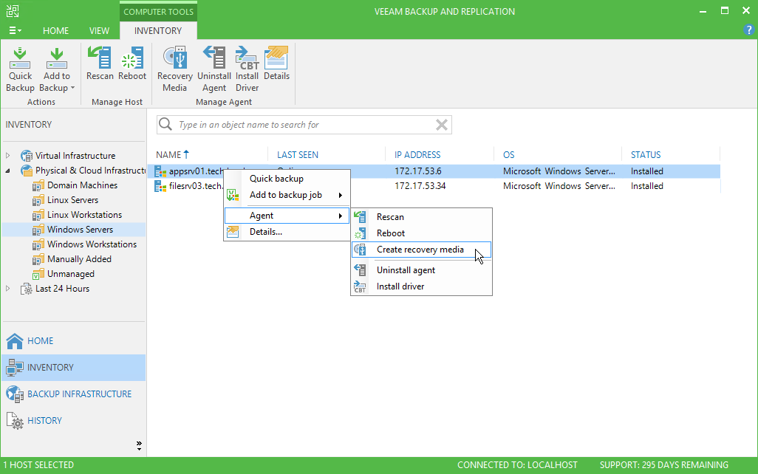
Task: Choose Quick backup from context menu
Action: (287, 178)
